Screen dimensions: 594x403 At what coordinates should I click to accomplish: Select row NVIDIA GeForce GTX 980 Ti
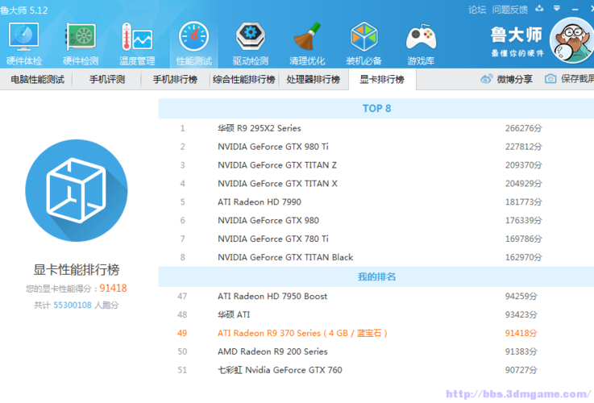click(376, 147)
